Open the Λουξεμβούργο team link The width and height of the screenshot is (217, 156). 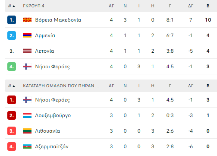(53, 115)
